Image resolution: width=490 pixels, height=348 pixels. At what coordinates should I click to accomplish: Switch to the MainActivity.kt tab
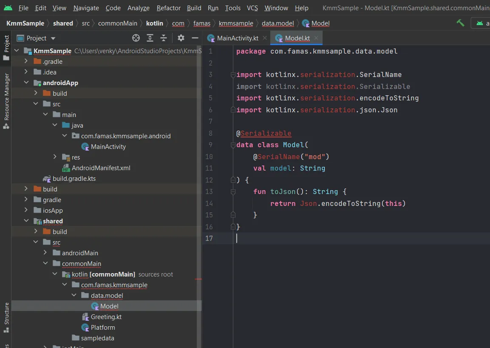pos(237,38)
